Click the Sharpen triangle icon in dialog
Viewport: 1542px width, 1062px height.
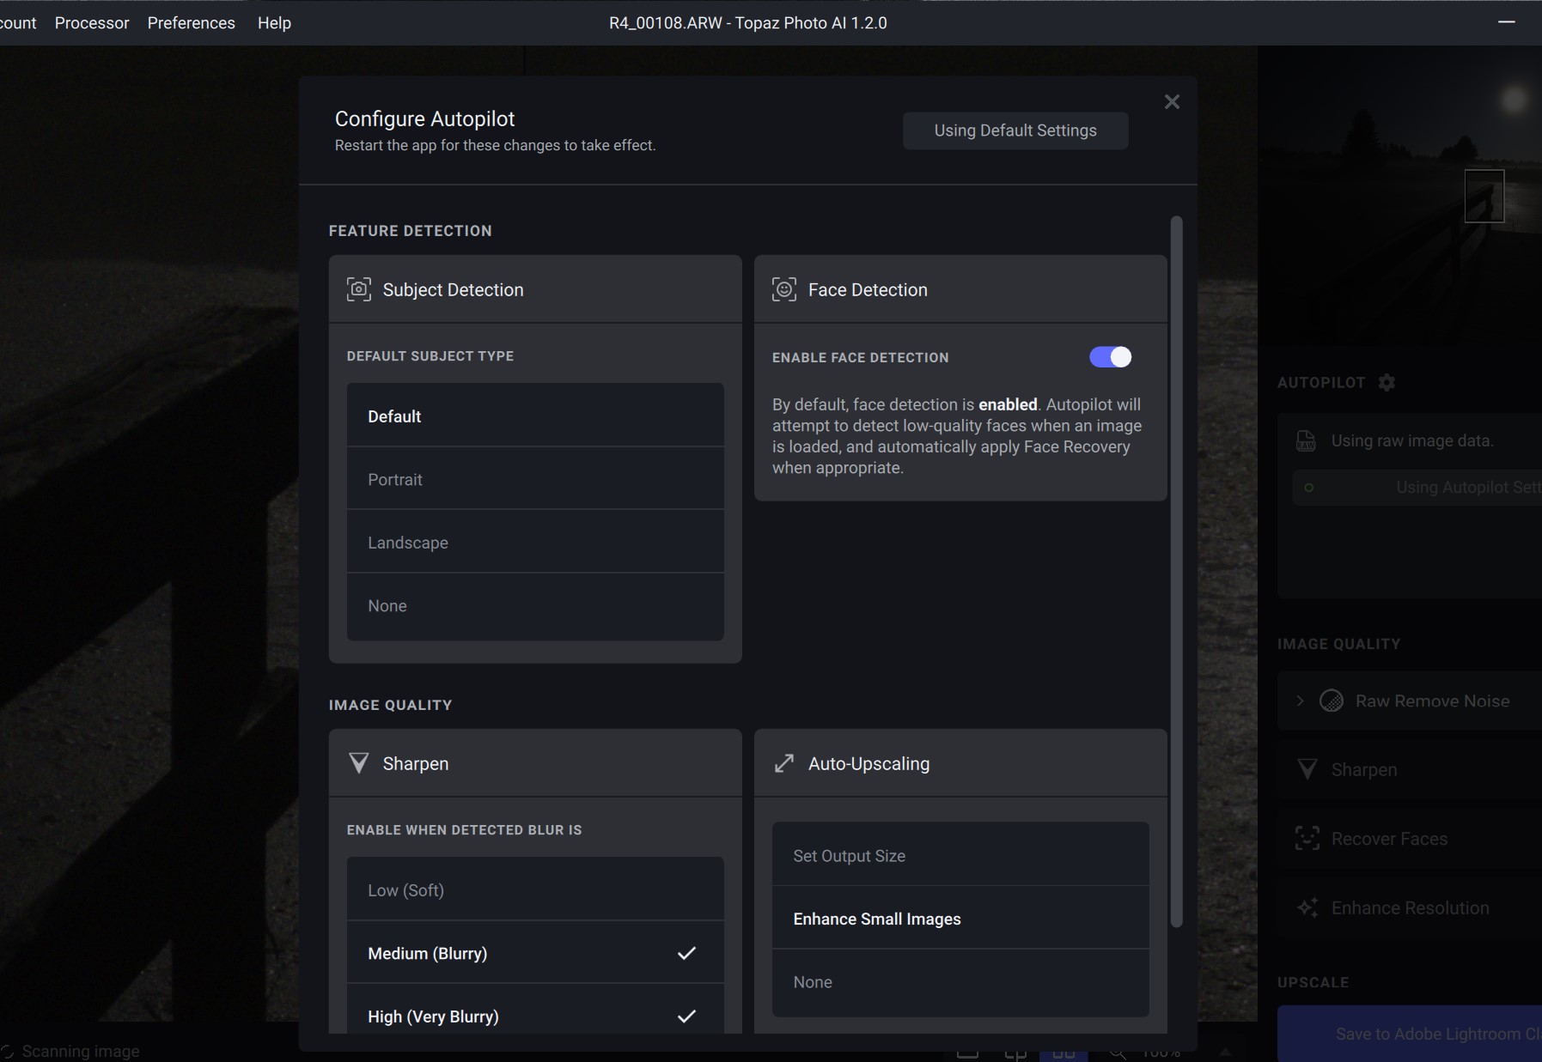[359, 763]
